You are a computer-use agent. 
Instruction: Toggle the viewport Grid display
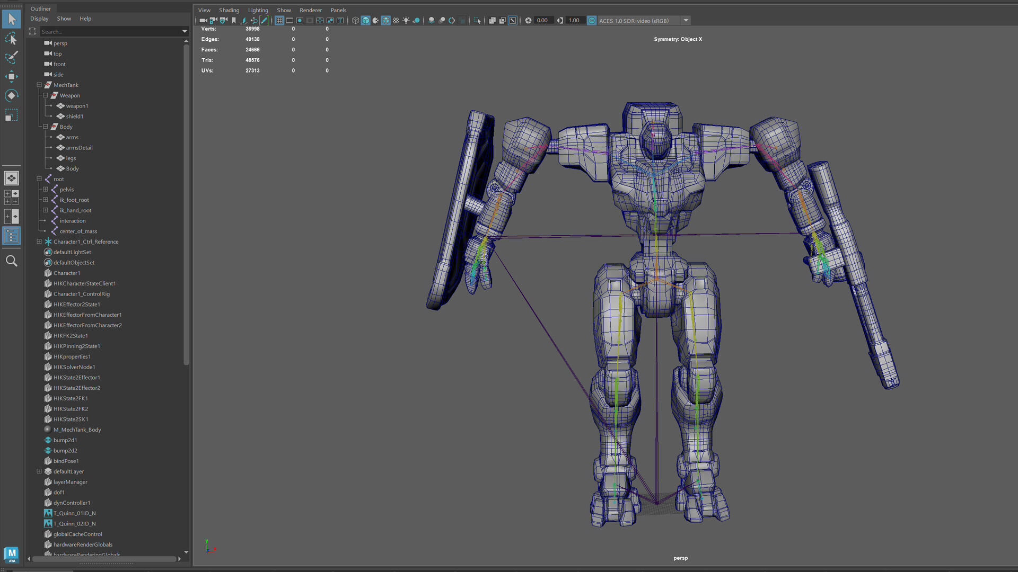pos(279,21)
